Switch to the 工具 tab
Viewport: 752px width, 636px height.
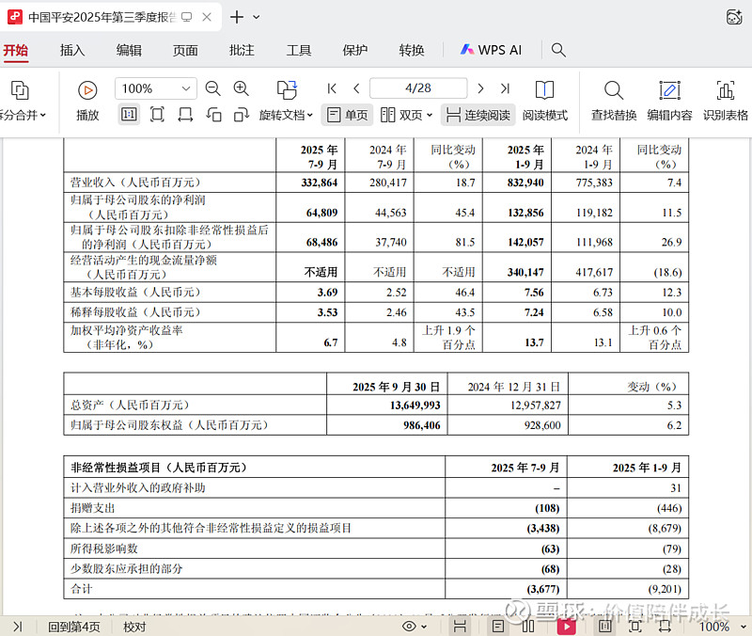tap(298, 50)
